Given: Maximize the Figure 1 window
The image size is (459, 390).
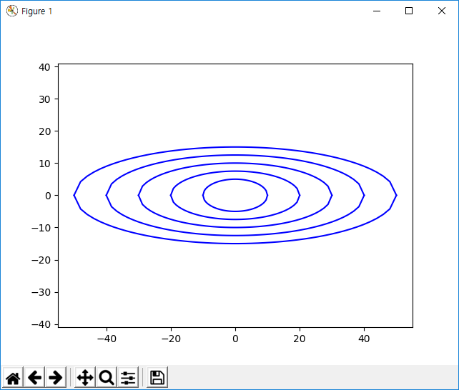Looking at the screenshot, I should pos(409,11).
